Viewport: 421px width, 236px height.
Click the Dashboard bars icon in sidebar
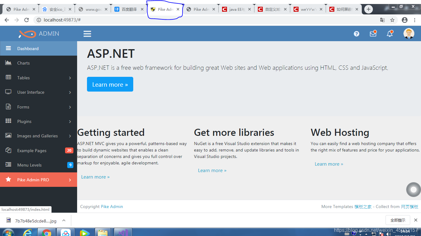pyautogui.click(x=8, y=48)
